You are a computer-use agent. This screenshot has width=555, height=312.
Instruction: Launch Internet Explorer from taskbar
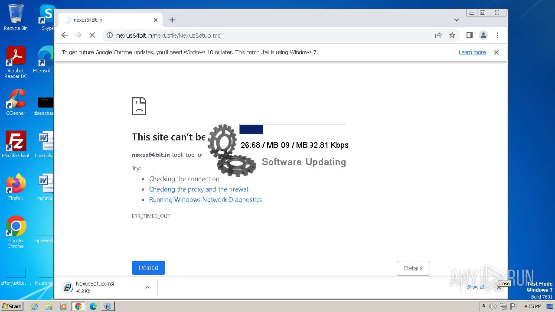(x=34, y=306)
